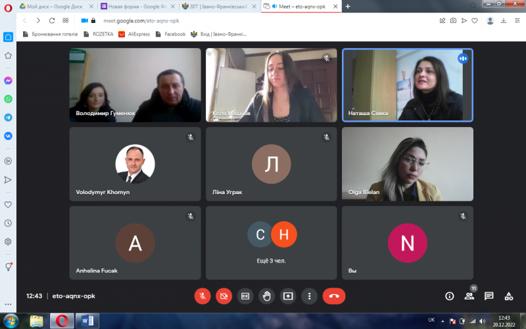Viewport: 526px width, 329px height.
Task: Raise hand in the meeting
Action: (267, 296)
